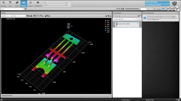Open the Model page
This screenshot has width=181, height=101.
click(17, 4)
